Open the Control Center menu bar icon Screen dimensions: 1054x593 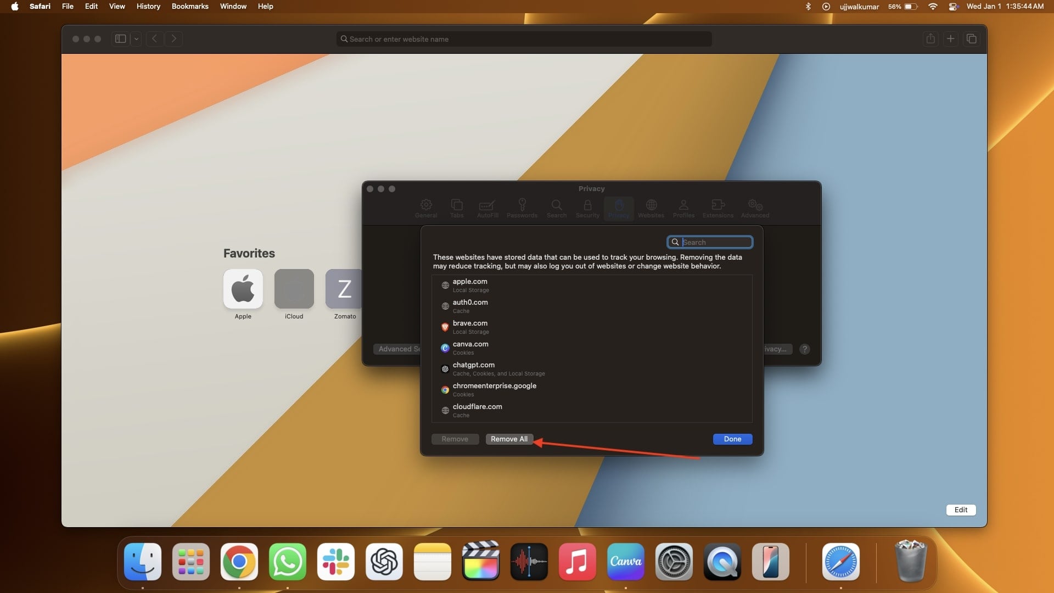[954, 7]
